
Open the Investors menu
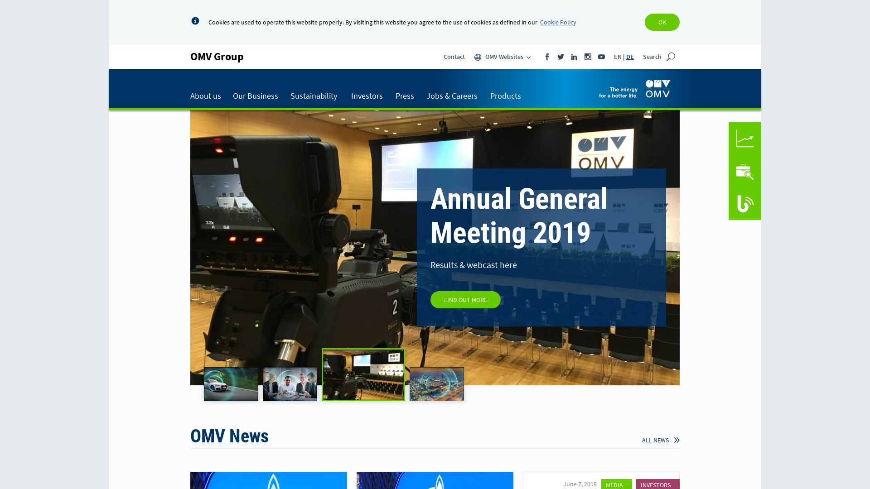(367, 96)
